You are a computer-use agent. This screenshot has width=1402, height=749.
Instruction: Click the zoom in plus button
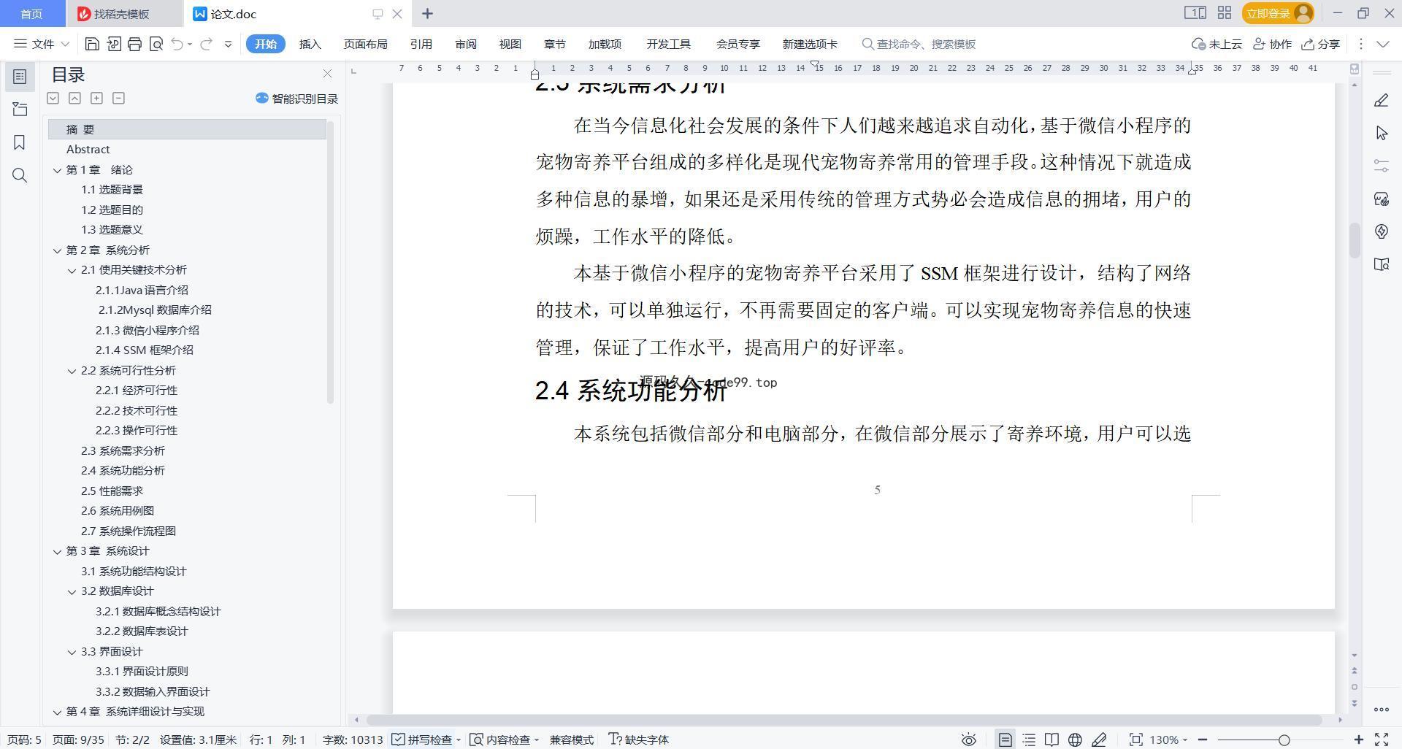point(1359,740)
